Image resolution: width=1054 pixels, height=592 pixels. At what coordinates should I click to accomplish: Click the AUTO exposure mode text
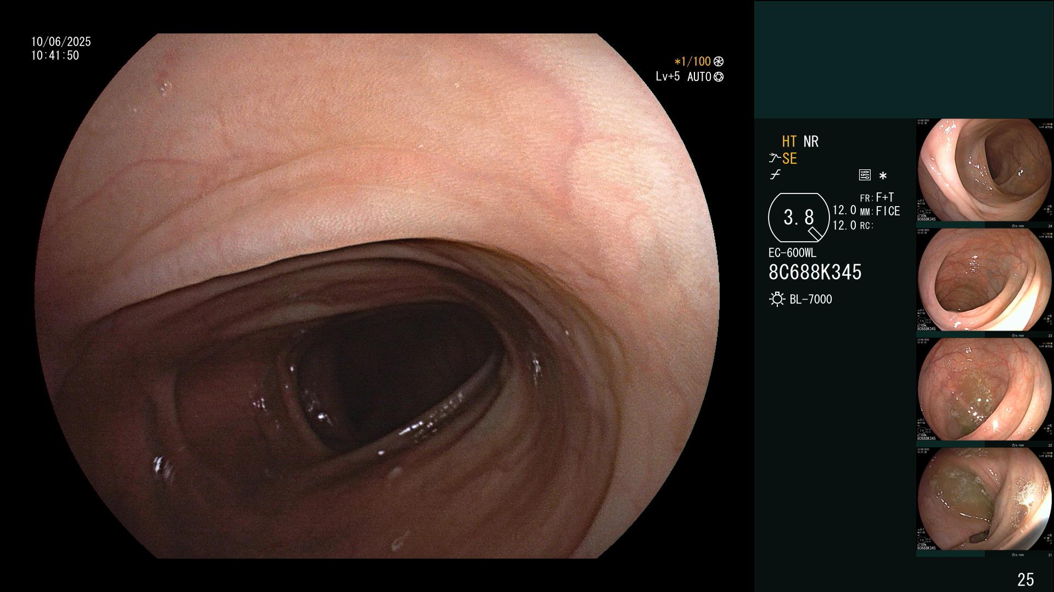[x=699, y=77]
